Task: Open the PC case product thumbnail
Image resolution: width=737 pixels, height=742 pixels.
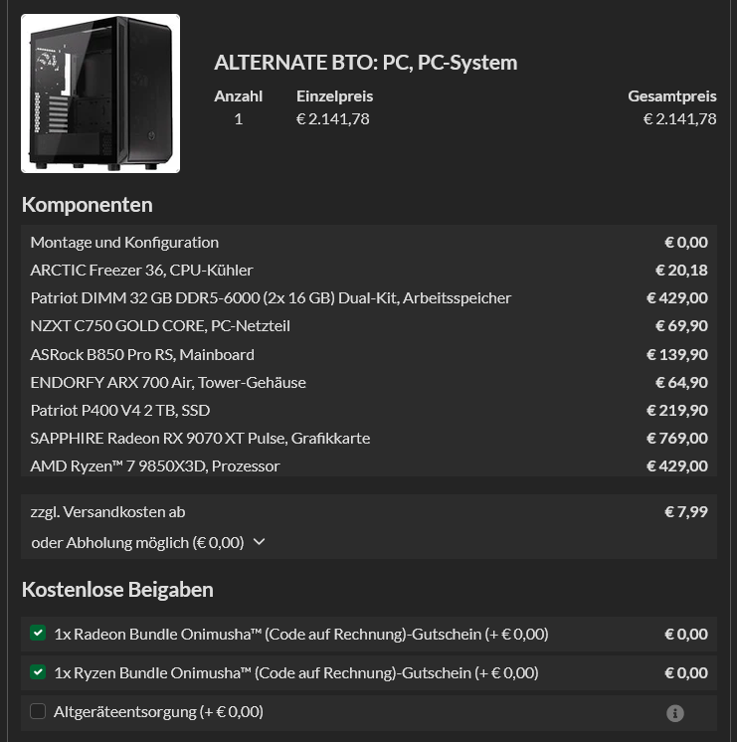Action: [x=100, y=93]
